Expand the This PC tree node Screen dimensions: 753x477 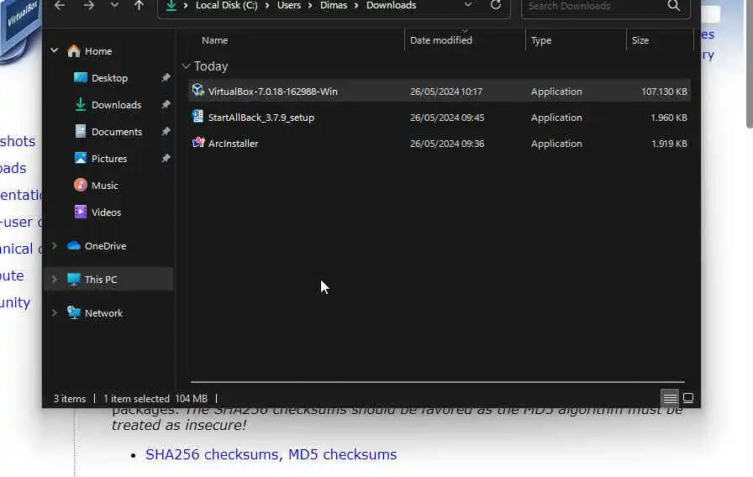[55, 280]
